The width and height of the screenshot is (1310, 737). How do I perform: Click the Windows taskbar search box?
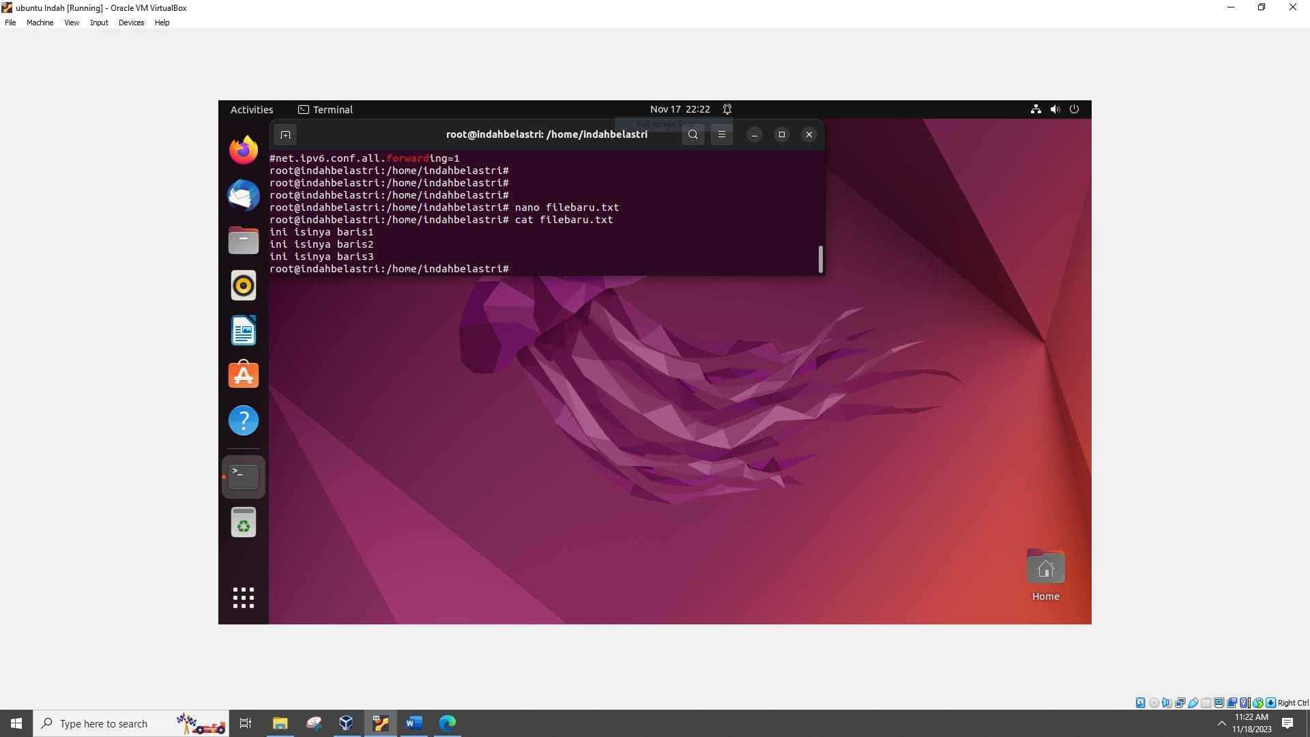pos(131,723)
